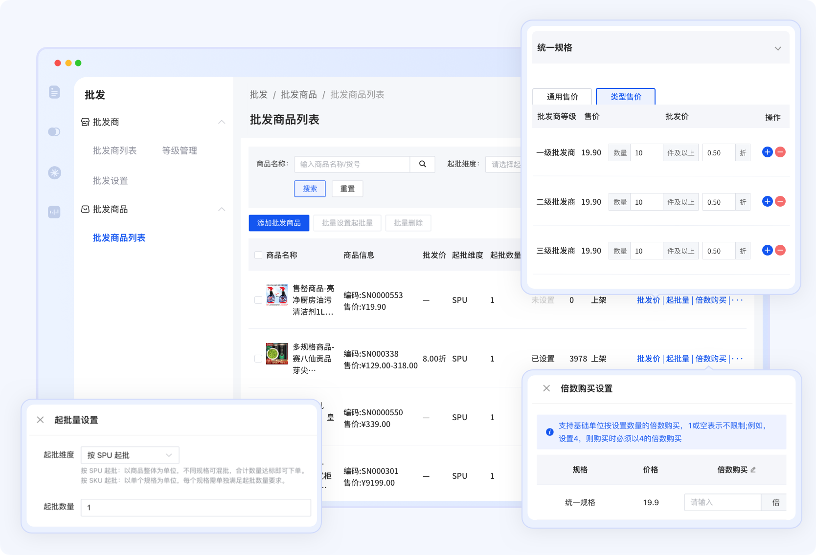
Task: Click the info icon in 倍数购买 notice
Action: [x=549, y=432]
